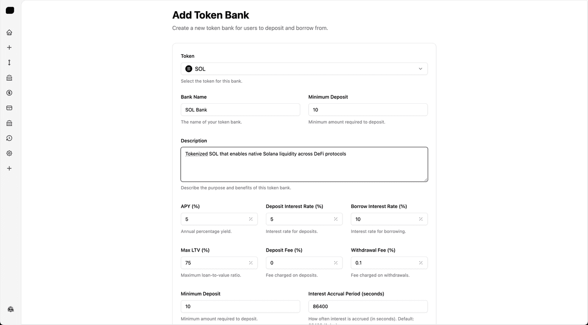Viewport: 588px width, 325px height.
Task: View transaction history via the clock icon
Action: pyautogui.click(x=9, y=138)
